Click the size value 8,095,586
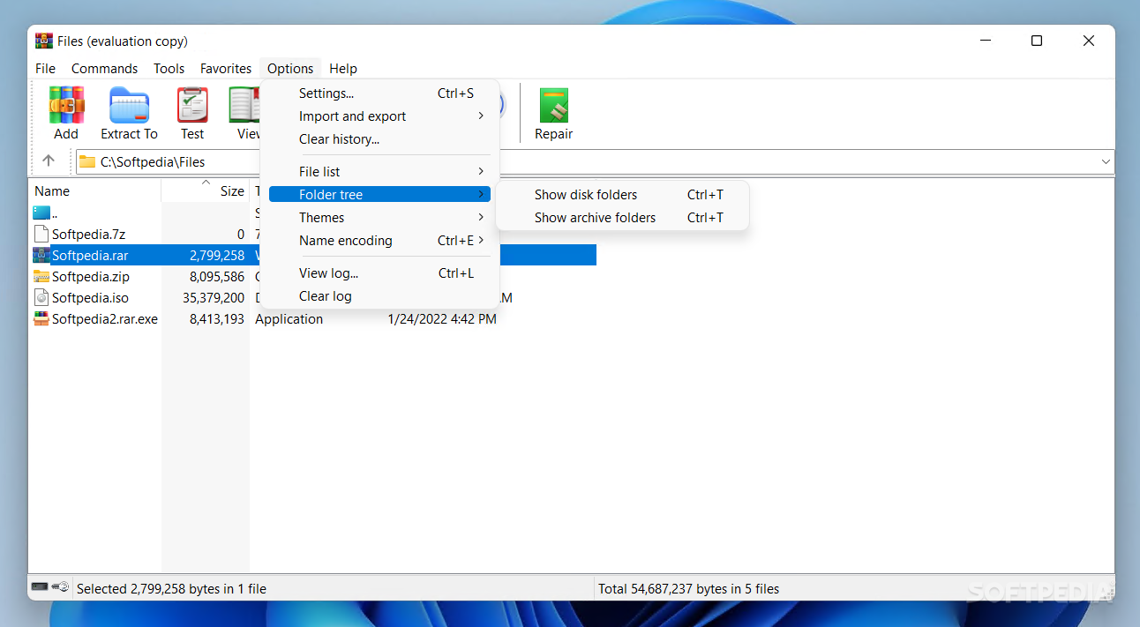The height and width of the screenshot is (627, 1140). click(x=217, y=276)
